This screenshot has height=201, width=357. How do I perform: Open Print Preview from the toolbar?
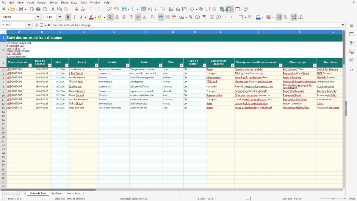45,9
